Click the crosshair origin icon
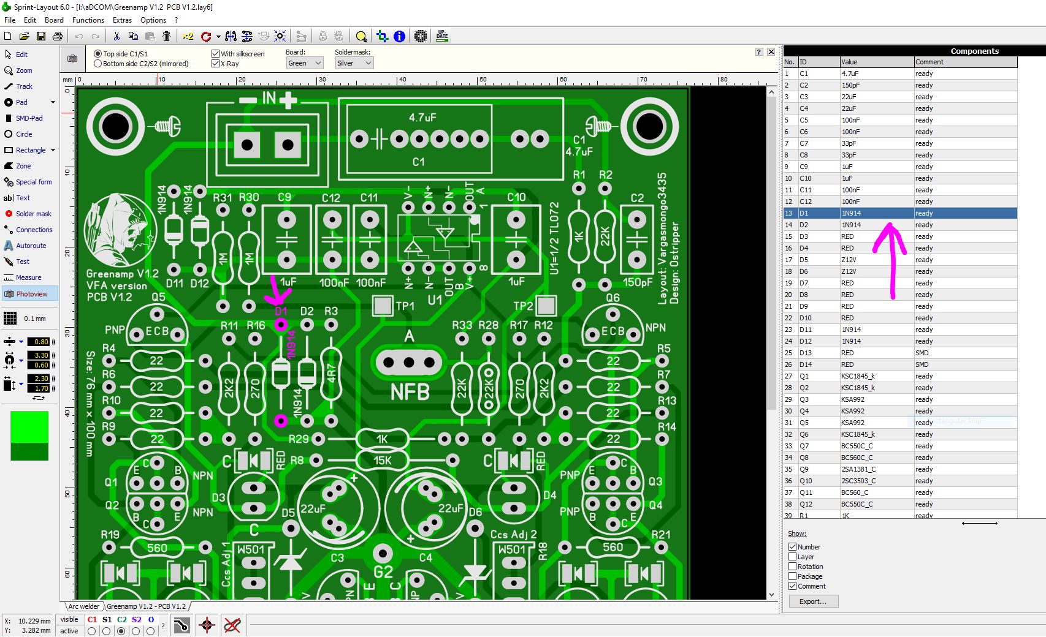The image size is (1046, 637). 207,625
